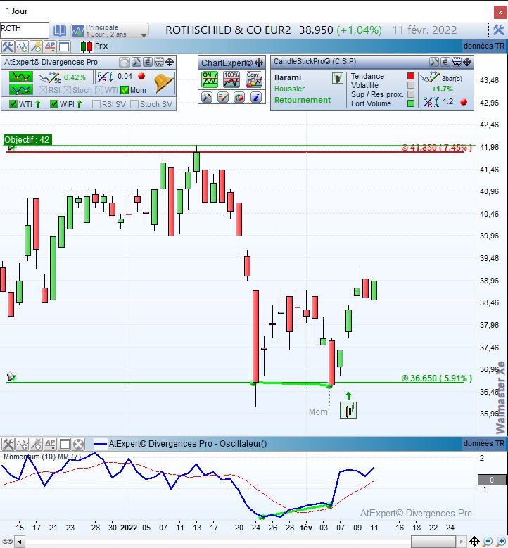Image resolution: width=508 pixels, height=548 pixels.
Task: Click données TR label in price header
Action: [x=484, y=46]
